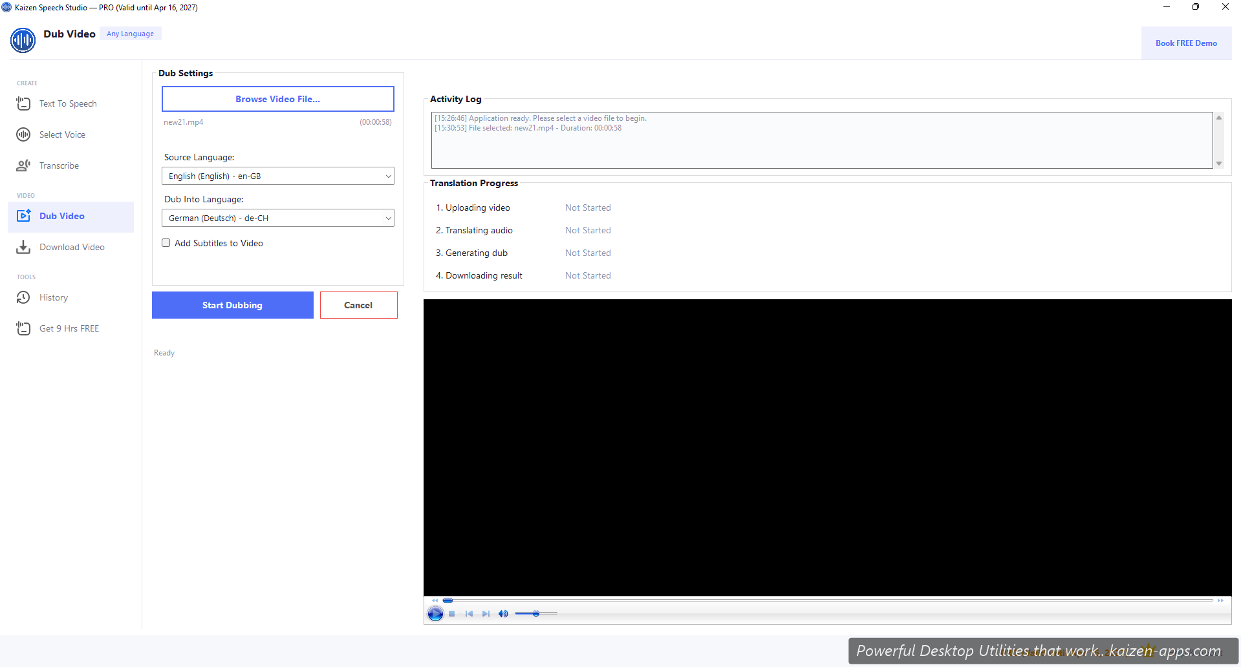View the History panel
Image resolution: width=1241 pixels, height=667 pixels.
coord(54,297)
